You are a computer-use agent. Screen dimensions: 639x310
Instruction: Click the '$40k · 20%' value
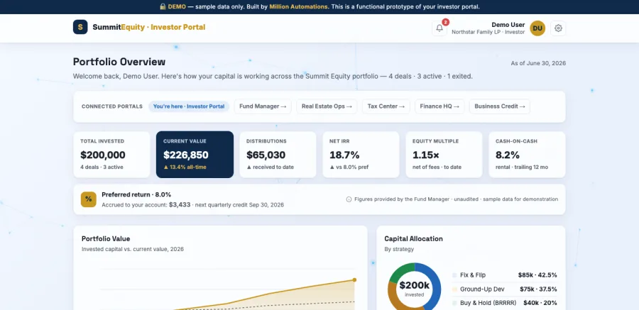pos(540,303)
